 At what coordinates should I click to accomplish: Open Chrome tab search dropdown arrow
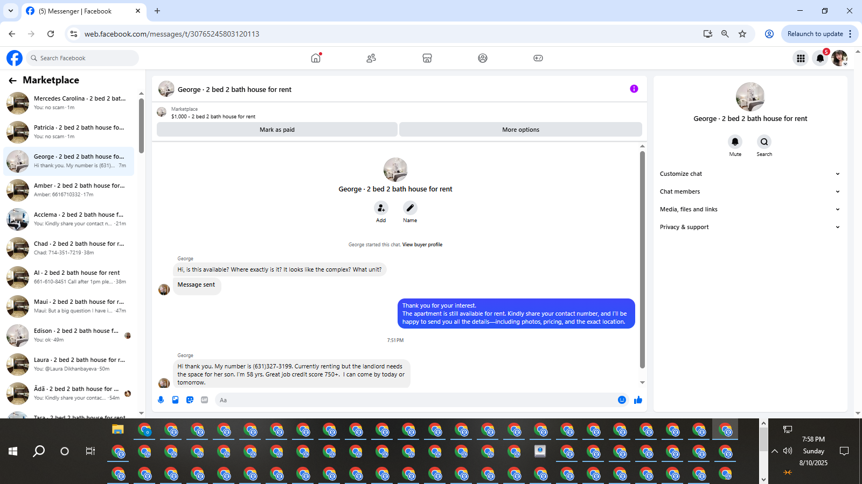click(x=10, y=11)
